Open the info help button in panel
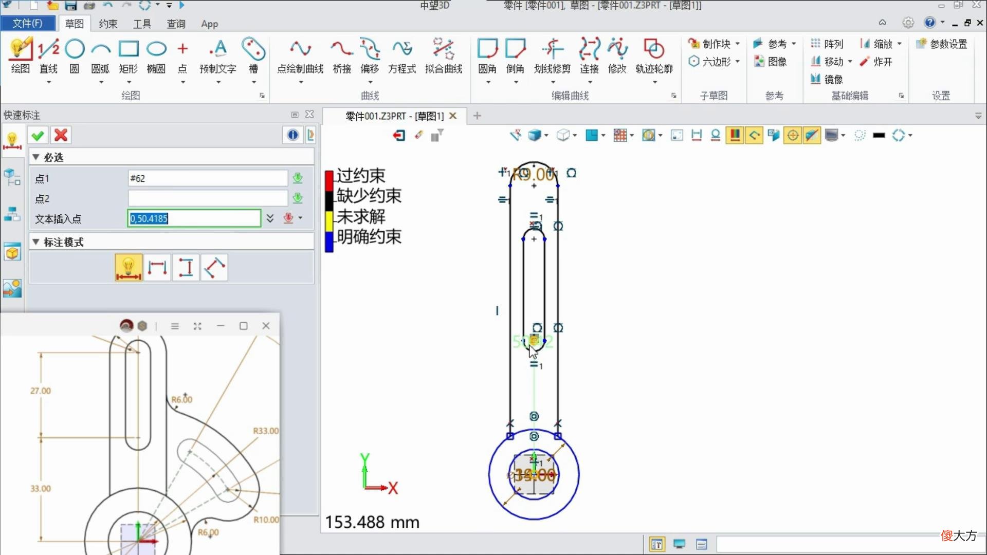The height and width of the screenshot is (555, 987). tap(293, 135)
